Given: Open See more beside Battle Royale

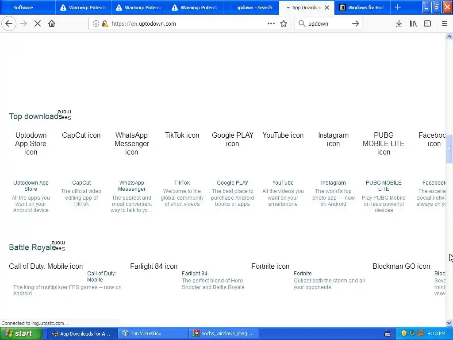Looking at the screenshot, I should coord(58,245).
